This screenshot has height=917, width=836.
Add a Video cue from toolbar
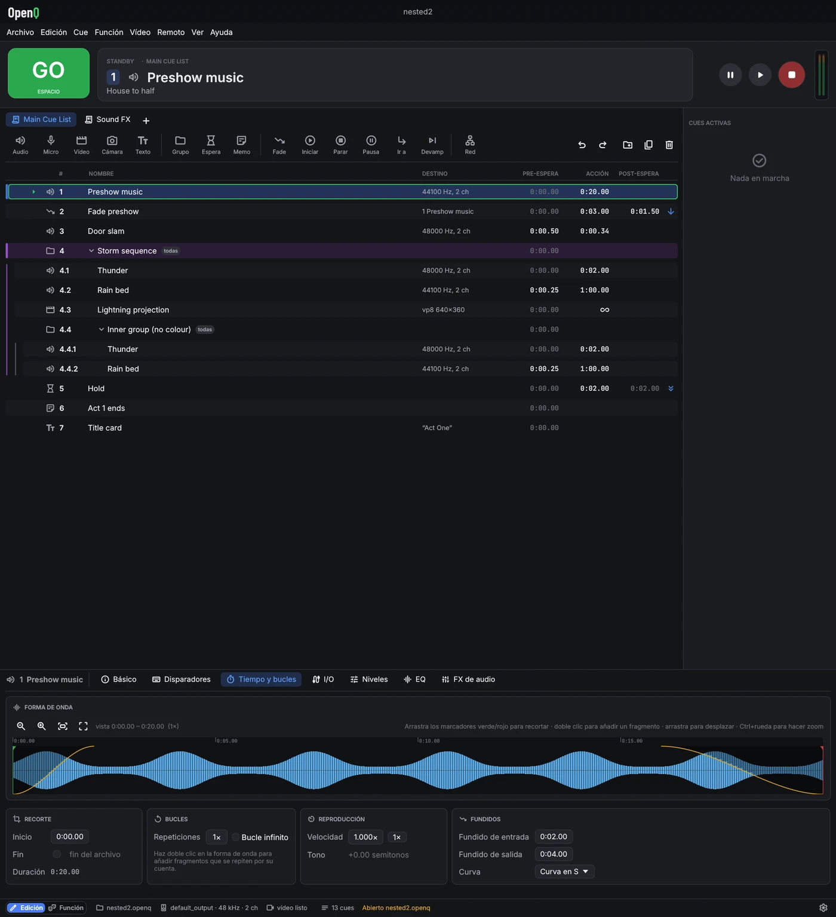point(81,145)
